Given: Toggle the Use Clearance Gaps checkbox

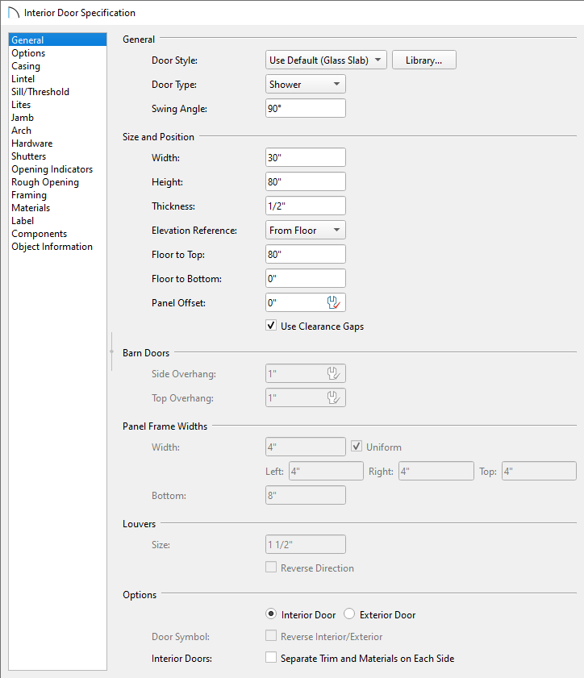Looking at the screenshot, I should (x=271, y=326).
